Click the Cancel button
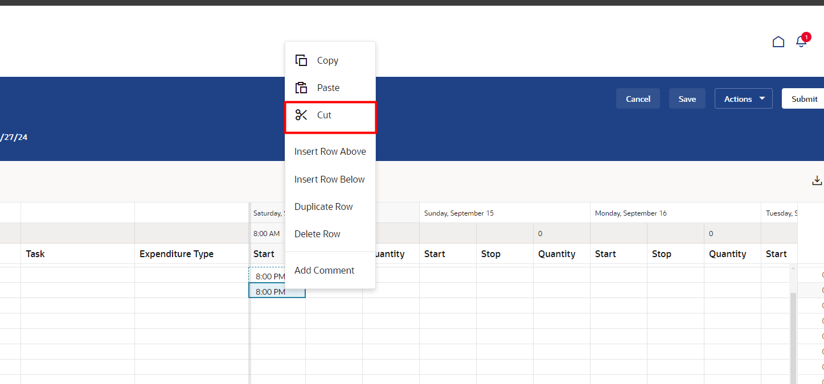Screen dimensions: 824x384 pos(638,98)
